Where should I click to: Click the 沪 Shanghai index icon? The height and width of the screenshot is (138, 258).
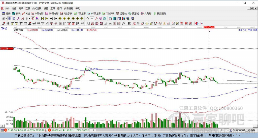coord(6,130)
